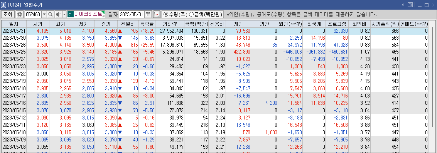This screenshot has height=153, width=437.
Task: Click the 공매도(수량) column header
Action: click(414, 24)
